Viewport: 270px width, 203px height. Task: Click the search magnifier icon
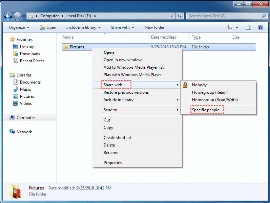264,16
